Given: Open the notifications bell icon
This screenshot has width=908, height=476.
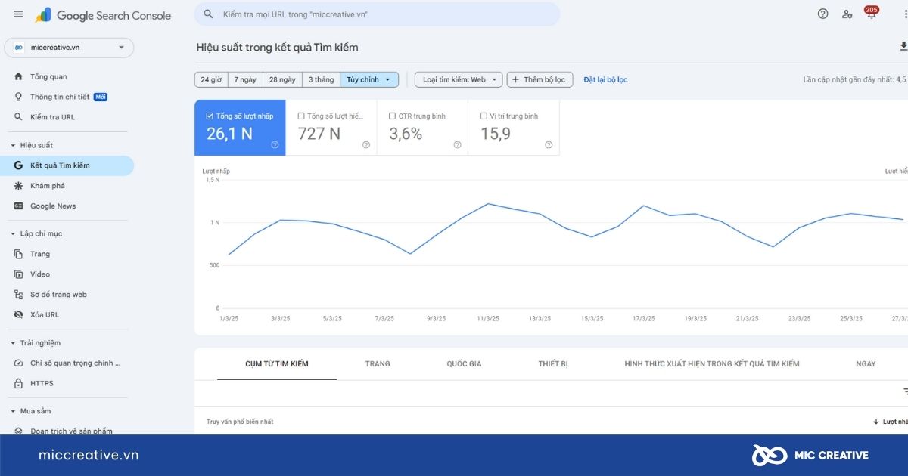Looking at the screenshot, I should point(871,14).
